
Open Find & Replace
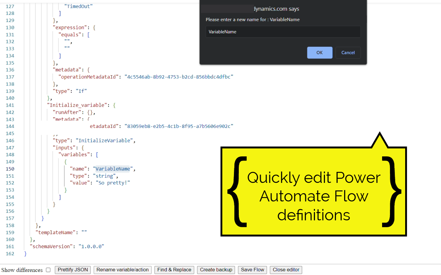click(x=174, y=270)
